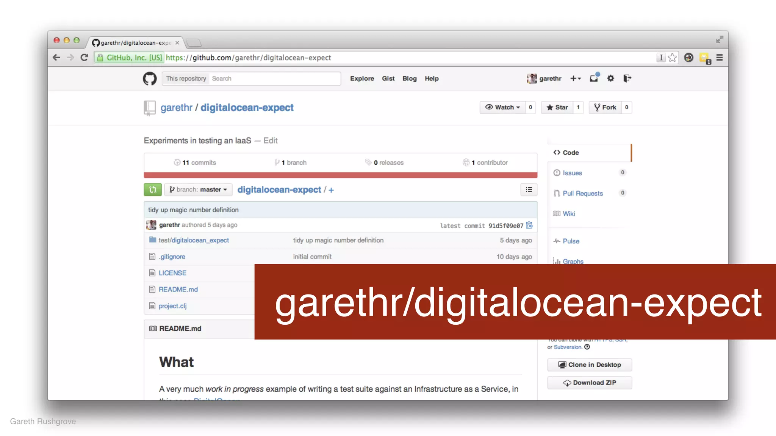
Task: Click Clone in Desktop button
Action: click(590, 365)
